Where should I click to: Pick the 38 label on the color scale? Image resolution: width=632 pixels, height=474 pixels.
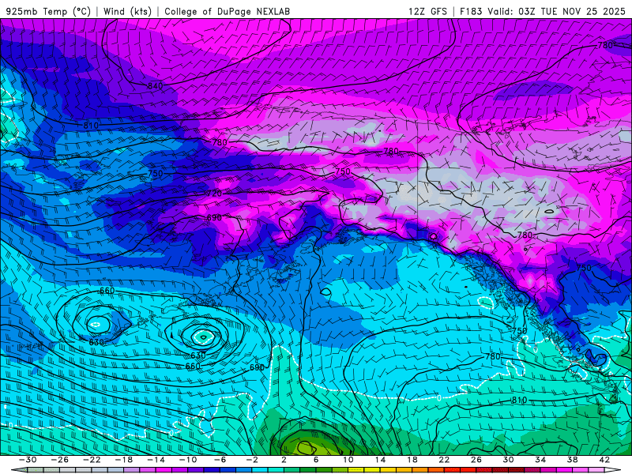[x=572, y=460]
